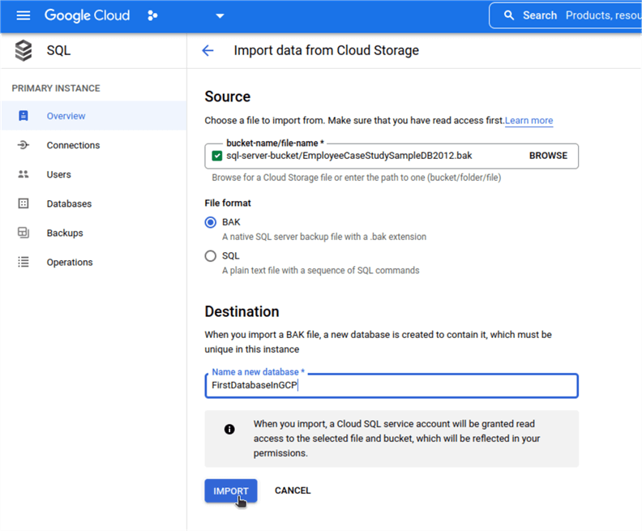Image resolution: width=642 pixels, height=531 pixels.
Task: Click the Connections sidebar icon
Action: point(24,145)
